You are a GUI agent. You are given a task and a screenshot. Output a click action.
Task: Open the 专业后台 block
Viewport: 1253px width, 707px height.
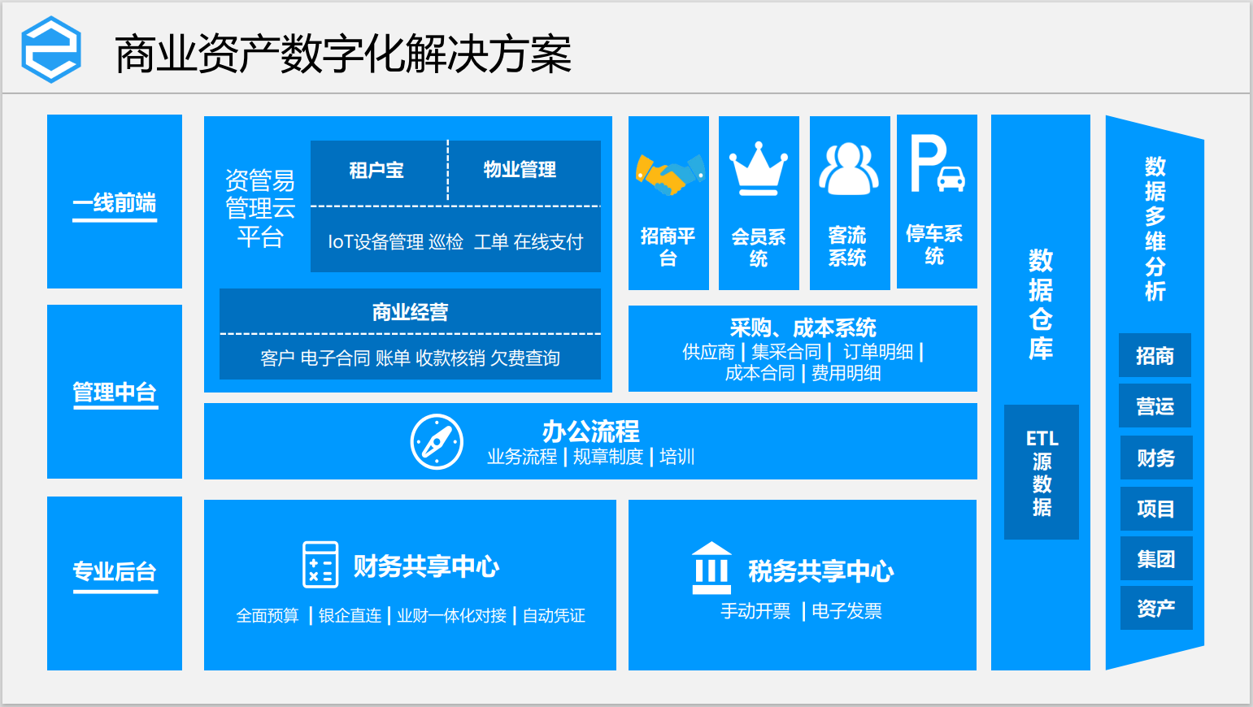point(115,572)
